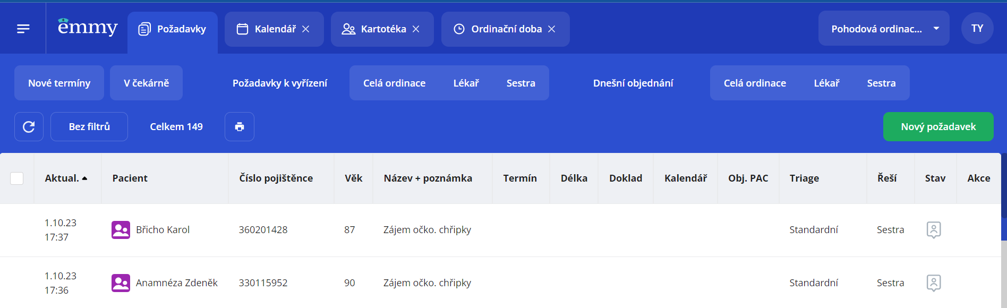This screenshot has width=1007, height=308.
Task: Click the printer icon button
Action: coord(240,126)
